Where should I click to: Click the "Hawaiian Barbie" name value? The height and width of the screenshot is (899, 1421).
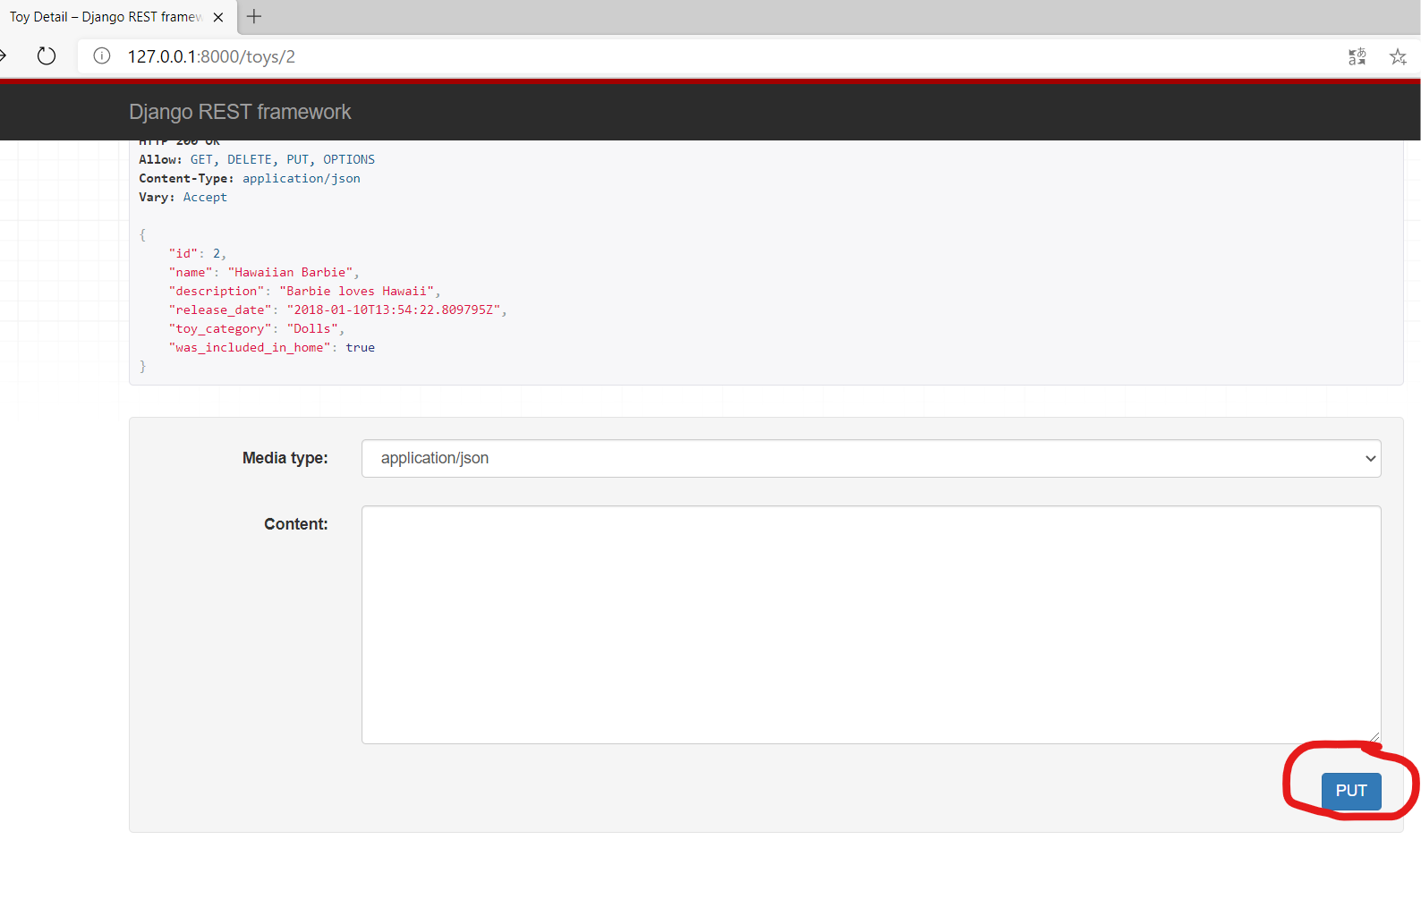click(291, 272)
